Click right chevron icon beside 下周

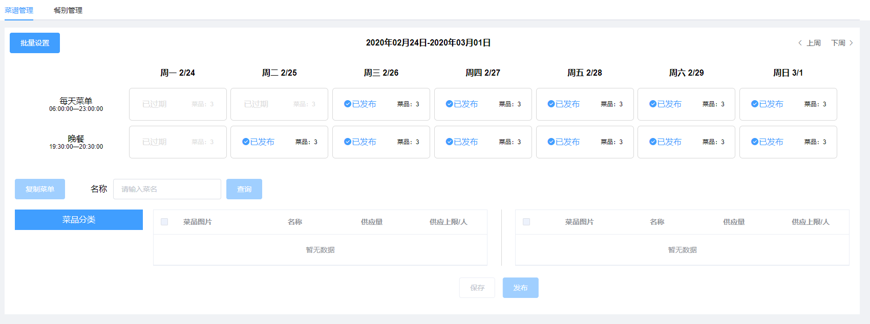[x=851, y=43]
